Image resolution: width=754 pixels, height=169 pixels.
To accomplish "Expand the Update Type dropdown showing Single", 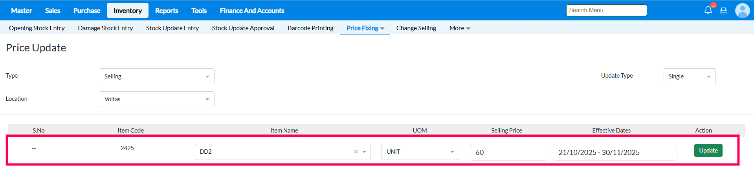I will pos(689,76).
